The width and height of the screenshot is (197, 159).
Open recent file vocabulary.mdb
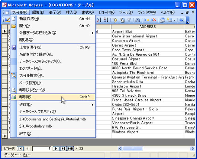(x=53, y=126)
